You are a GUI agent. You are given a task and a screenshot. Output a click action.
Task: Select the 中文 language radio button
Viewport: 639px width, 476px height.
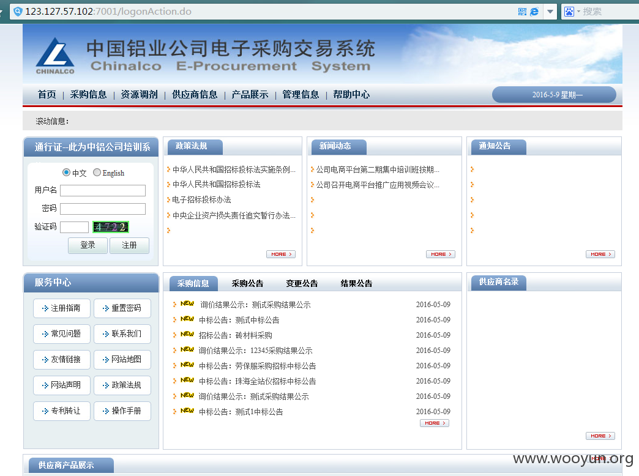coord(66,173)
